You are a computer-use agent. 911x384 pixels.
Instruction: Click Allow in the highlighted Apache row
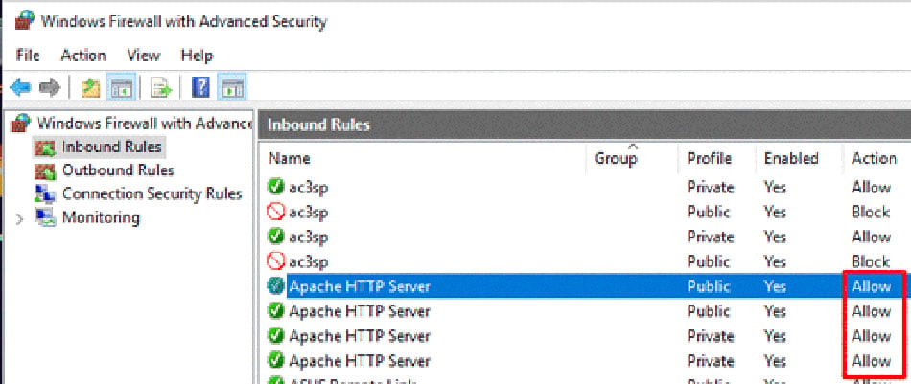pyautogui.click(x=871, y=286)
